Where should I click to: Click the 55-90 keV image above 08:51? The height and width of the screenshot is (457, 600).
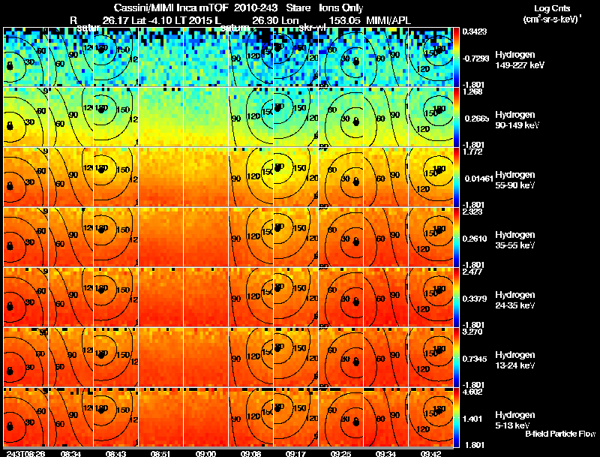pyautogui.click(x=160, y=177)
